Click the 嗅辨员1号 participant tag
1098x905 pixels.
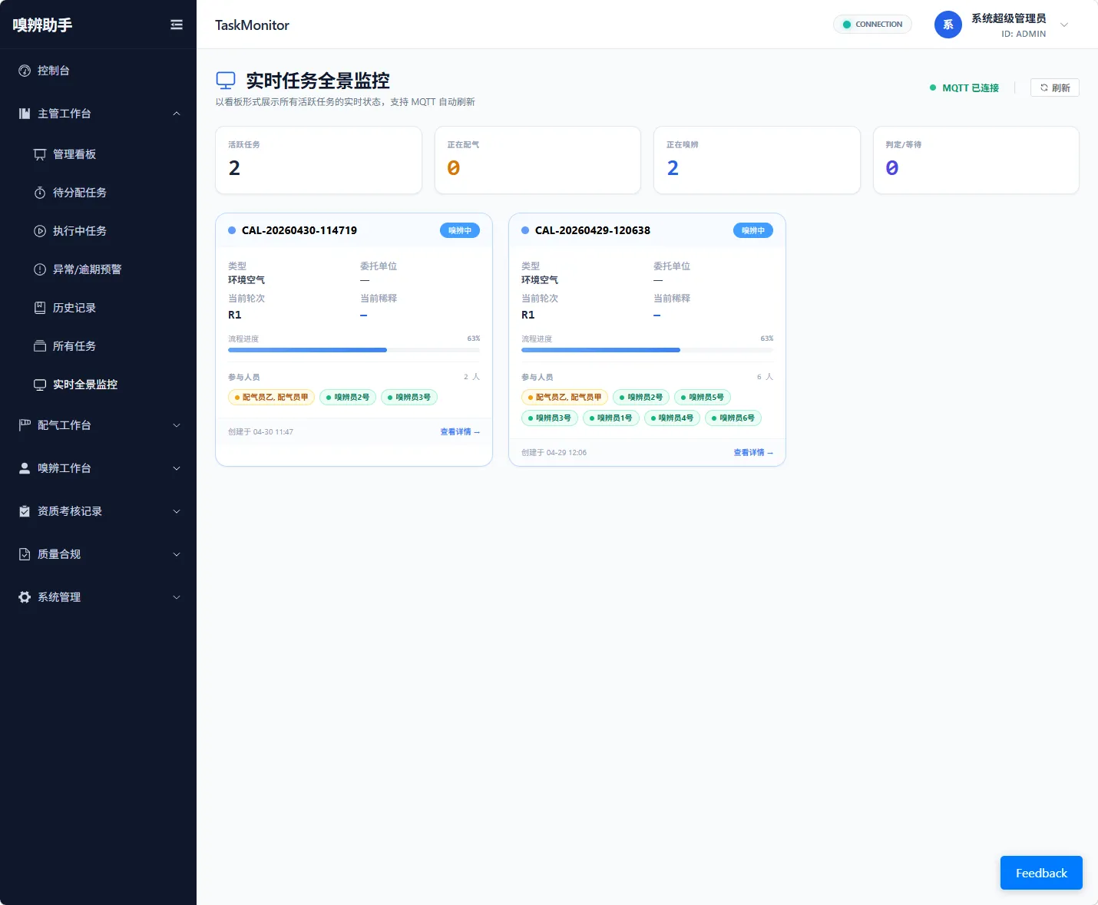click(611, 418)
